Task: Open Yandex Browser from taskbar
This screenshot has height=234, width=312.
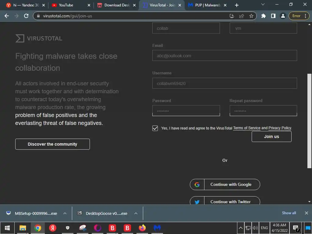Action: pyautogui.click(x=52, y=228)
